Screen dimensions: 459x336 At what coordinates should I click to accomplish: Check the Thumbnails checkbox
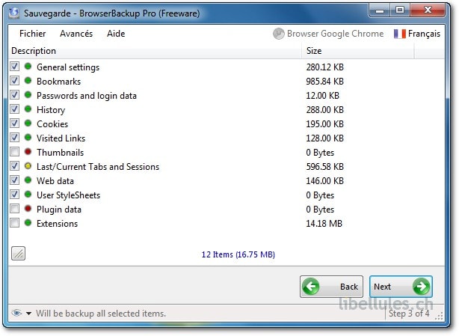pyautogui.click(x=15, y=152)
